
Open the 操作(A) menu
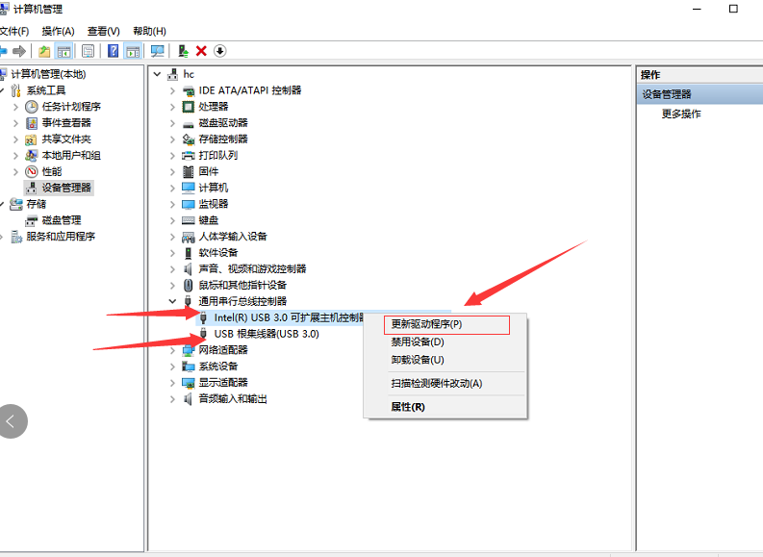pyautogui.click(x=58, y=31)
